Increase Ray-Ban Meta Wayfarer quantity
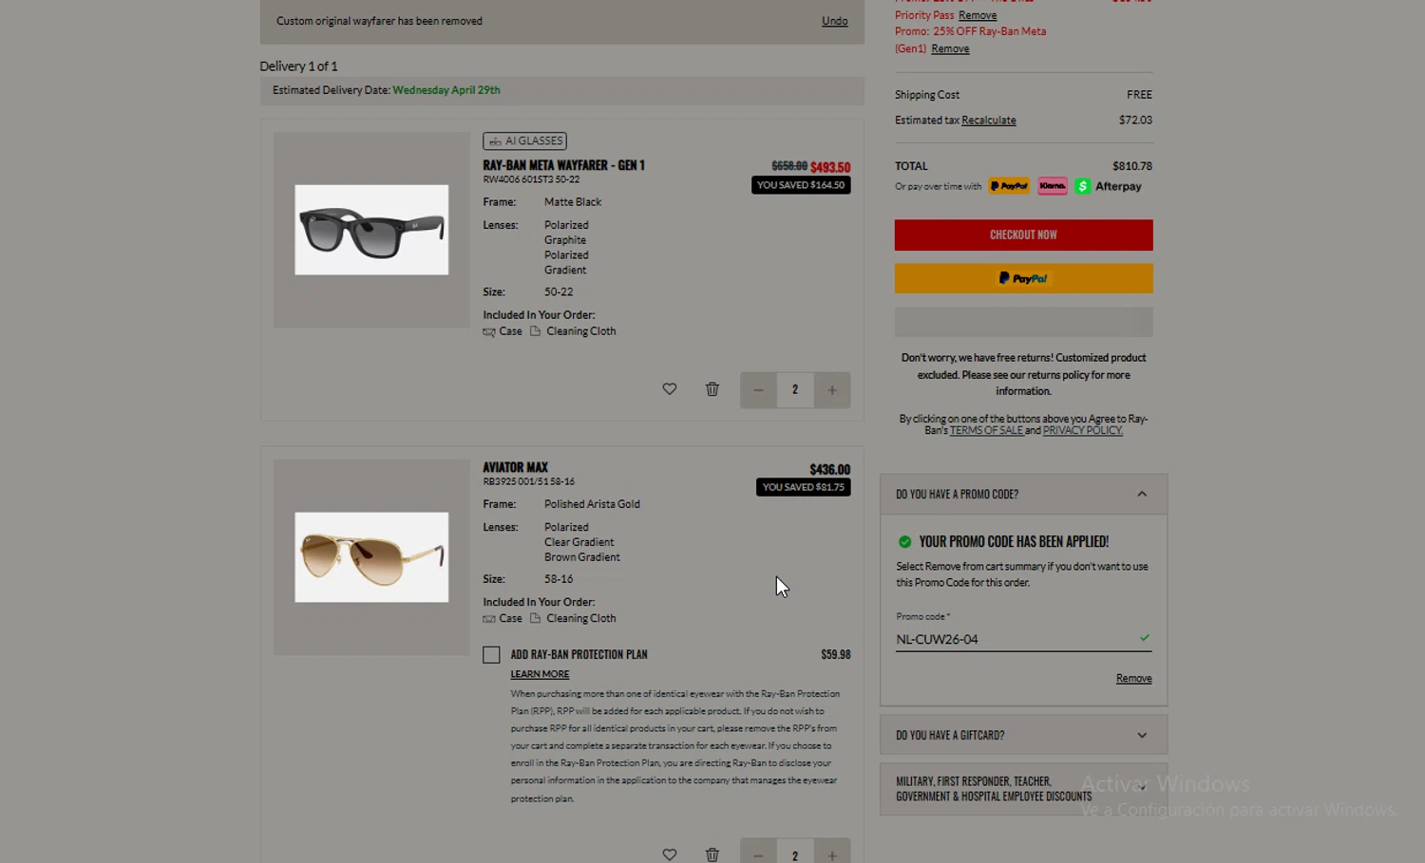The width and height of the screenshot is (1425, 863). coord(832,390)
